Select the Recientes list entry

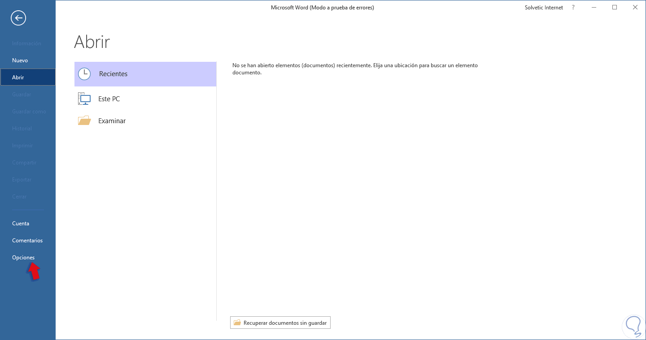tap(113, 73)
